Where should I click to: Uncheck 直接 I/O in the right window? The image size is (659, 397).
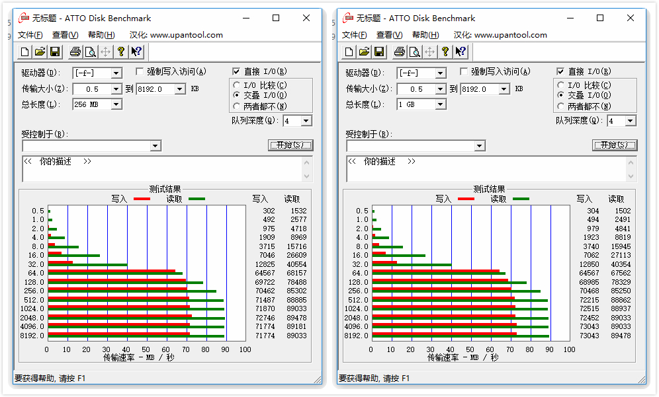pos(560,71)
